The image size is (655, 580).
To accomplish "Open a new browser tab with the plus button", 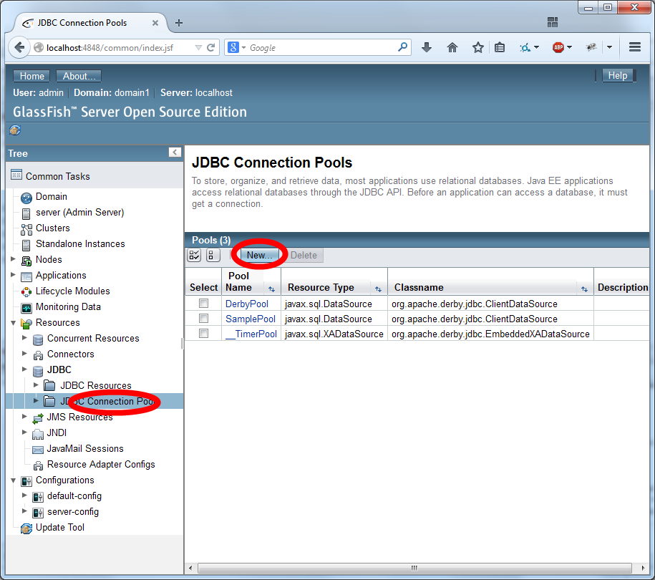I will click(x=178, y=22).
